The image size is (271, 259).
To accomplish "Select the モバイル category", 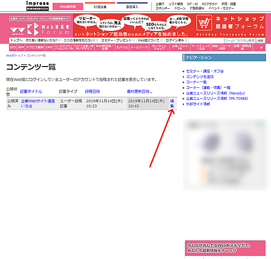I will pyautogui.click(x=122, y=47).
